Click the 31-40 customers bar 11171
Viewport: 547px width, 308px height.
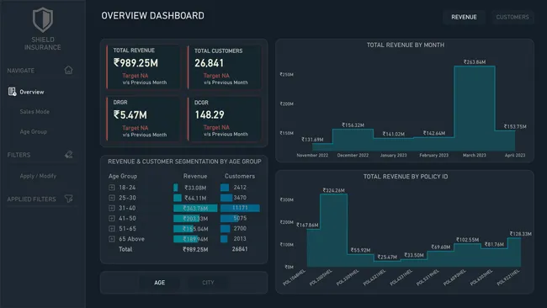(x=240, y=208)
